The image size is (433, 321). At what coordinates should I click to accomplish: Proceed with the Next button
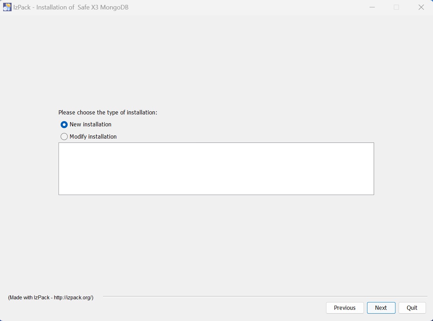pos(381,308)
